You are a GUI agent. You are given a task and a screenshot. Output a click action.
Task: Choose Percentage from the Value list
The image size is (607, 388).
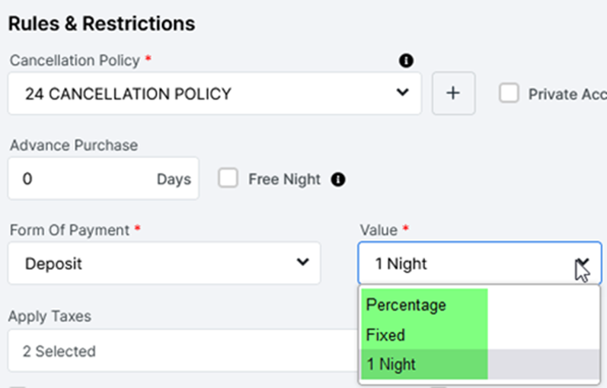pos(406,304)
